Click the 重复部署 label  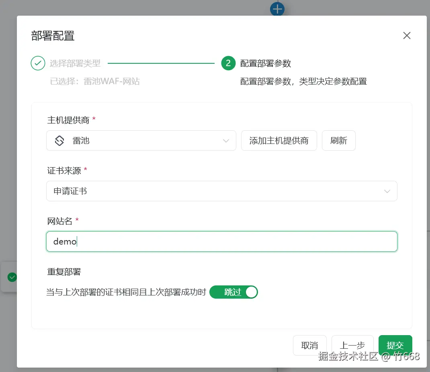click(x=64, y=272)
